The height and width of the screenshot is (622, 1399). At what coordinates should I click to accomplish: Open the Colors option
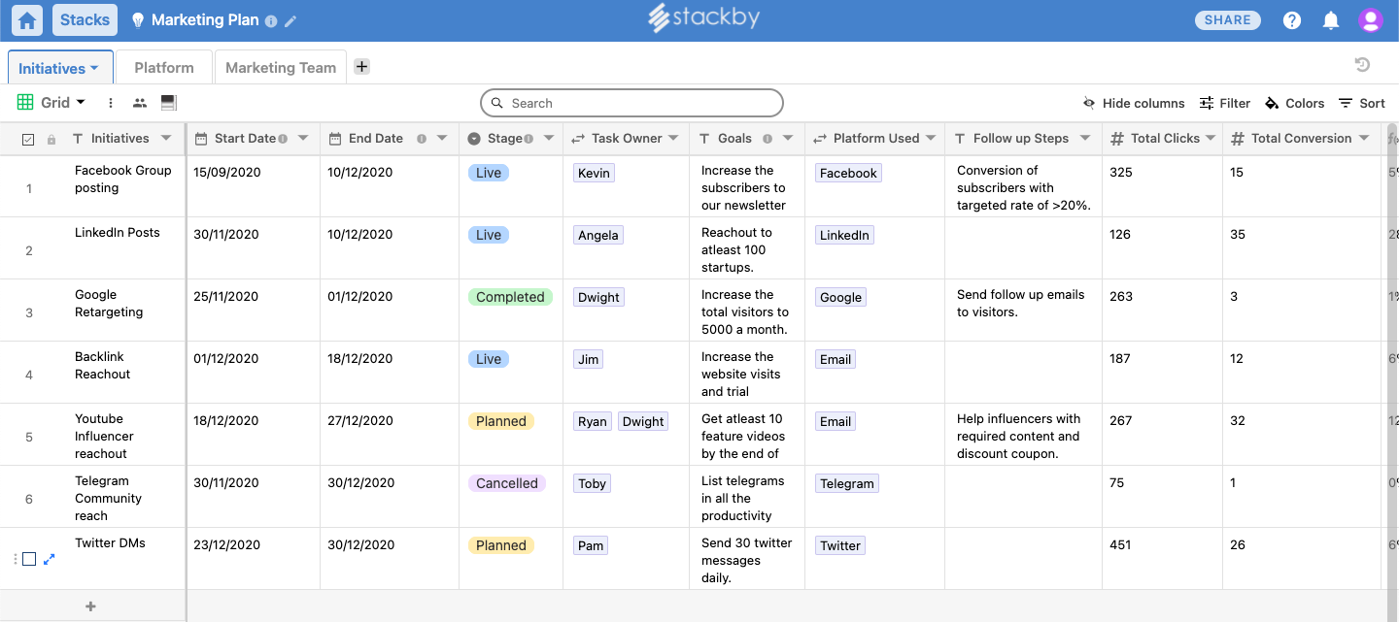coord(1294,104)
